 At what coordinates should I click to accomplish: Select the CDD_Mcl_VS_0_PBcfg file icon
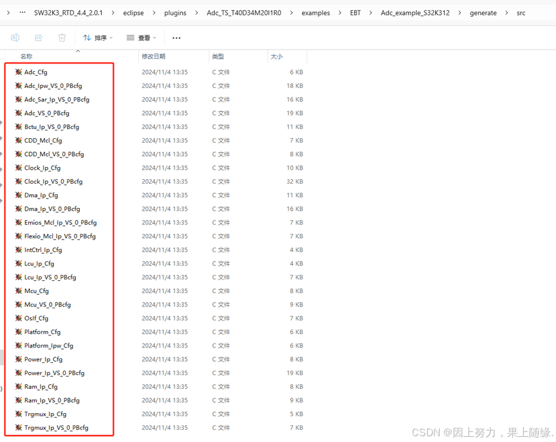(x=19, y=154)
